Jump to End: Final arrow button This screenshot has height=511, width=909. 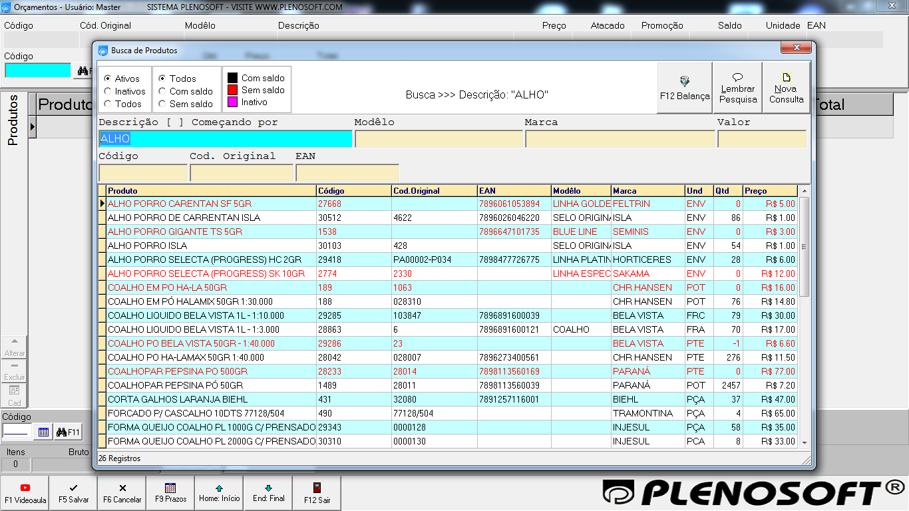(x=268, y=493)
